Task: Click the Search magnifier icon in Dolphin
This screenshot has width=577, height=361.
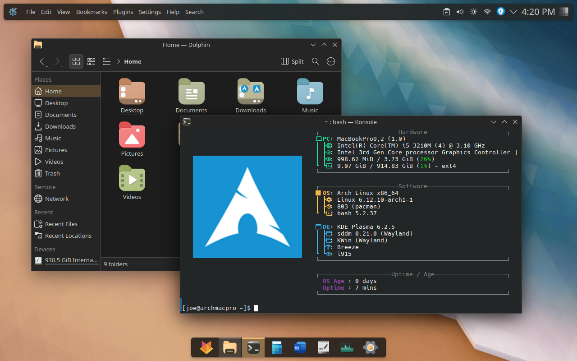Action: pos(316,61)
